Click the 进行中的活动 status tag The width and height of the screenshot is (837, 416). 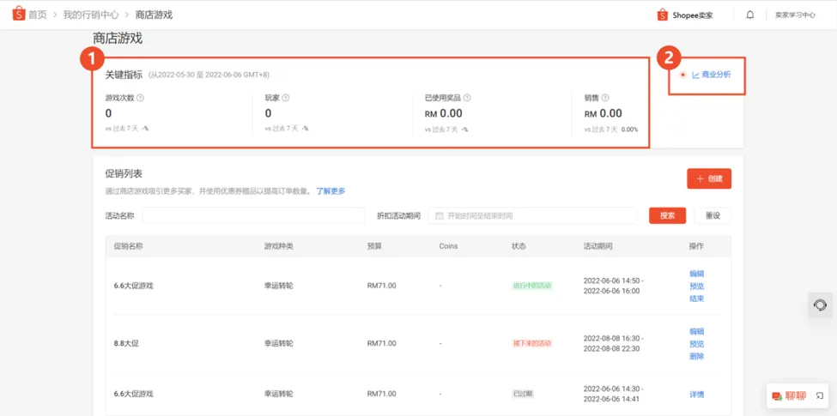(x=531, y=286)
